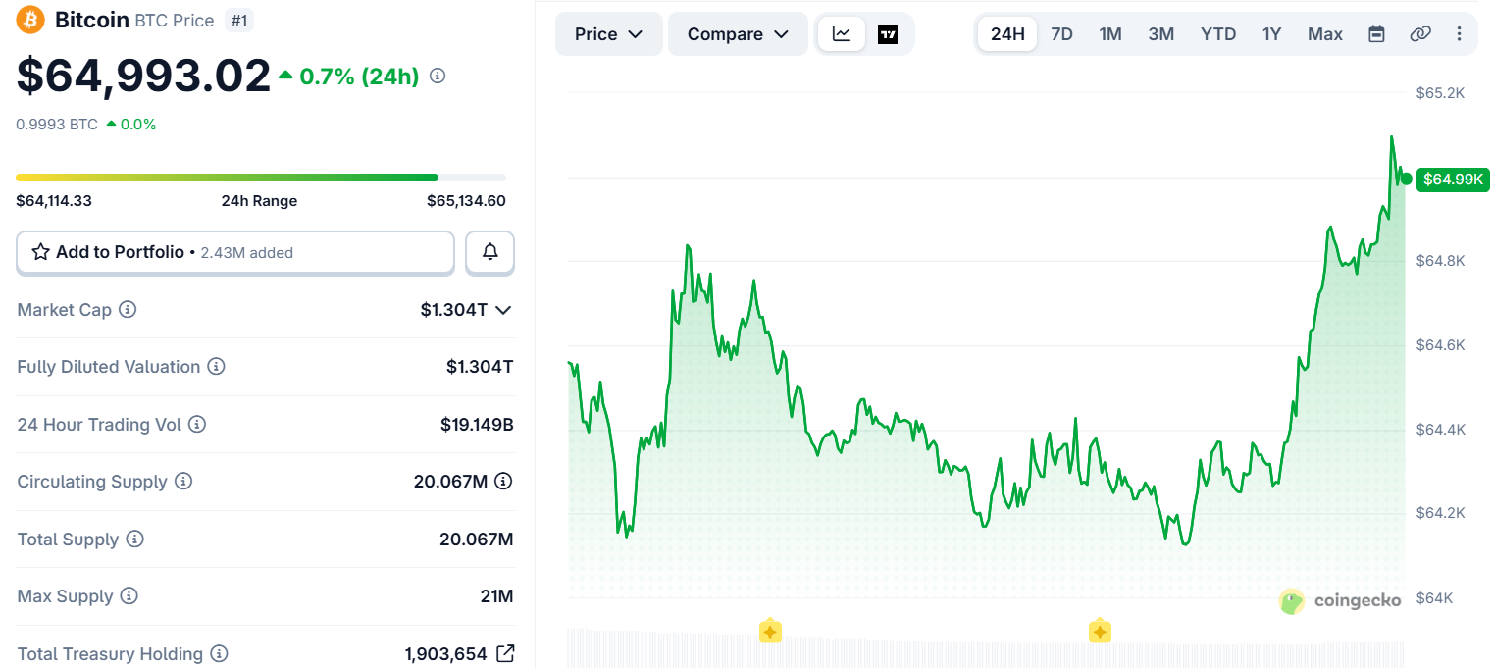This screenshot has height=668, width=1493.
Task: Click the $1.304T fully diluted valuation value
Action: (x=480, y=367)
